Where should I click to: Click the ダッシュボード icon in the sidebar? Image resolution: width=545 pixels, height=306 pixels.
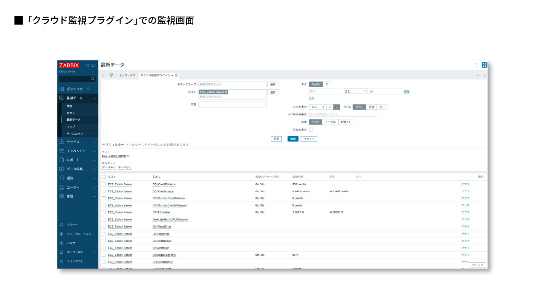point(62,89)
